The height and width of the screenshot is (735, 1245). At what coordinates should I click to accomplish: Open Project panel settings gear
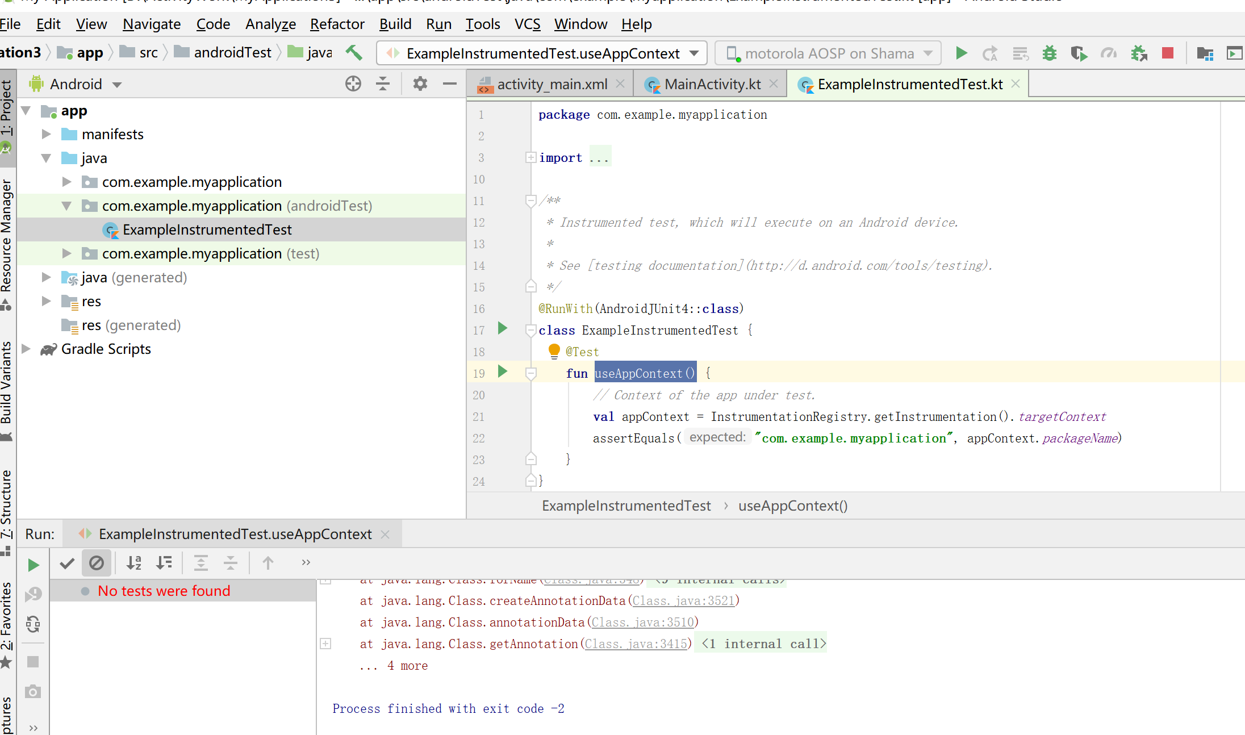pos(420,84)
